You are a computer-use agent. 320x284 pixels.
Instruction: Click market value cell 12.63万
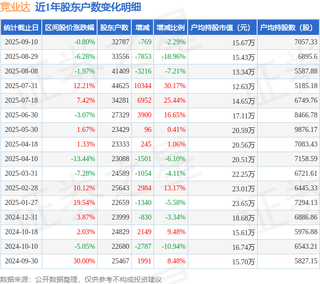[x=244, y=87]
